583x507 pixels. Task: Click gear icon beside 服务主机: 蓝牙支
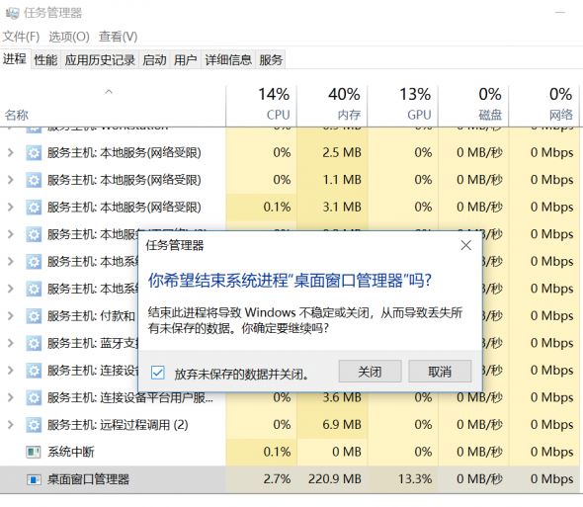[x=34, y=343]
